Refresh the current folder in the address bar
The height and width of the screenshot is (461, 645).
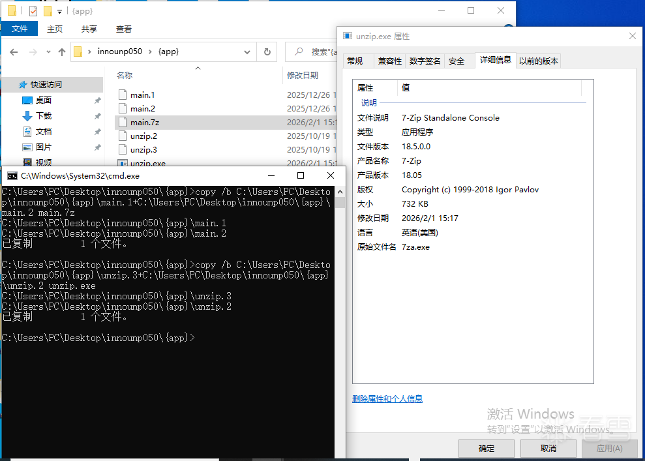267,52
